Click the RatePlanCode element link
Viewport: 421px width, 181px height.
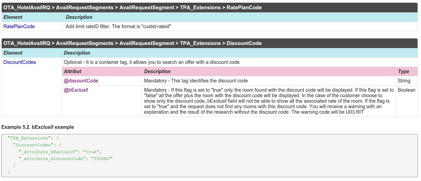pos(19,26)
